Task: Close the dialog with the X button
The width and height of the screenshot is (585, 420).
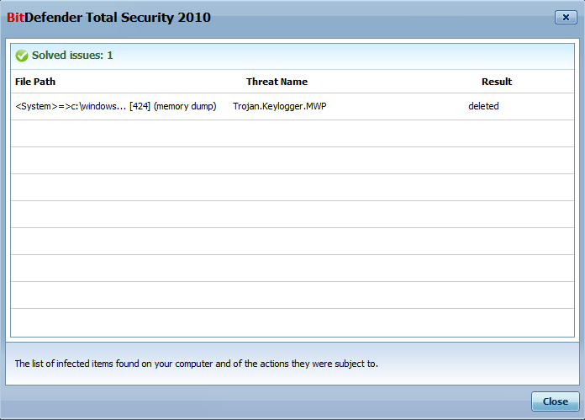Action: tap(566, 17)
